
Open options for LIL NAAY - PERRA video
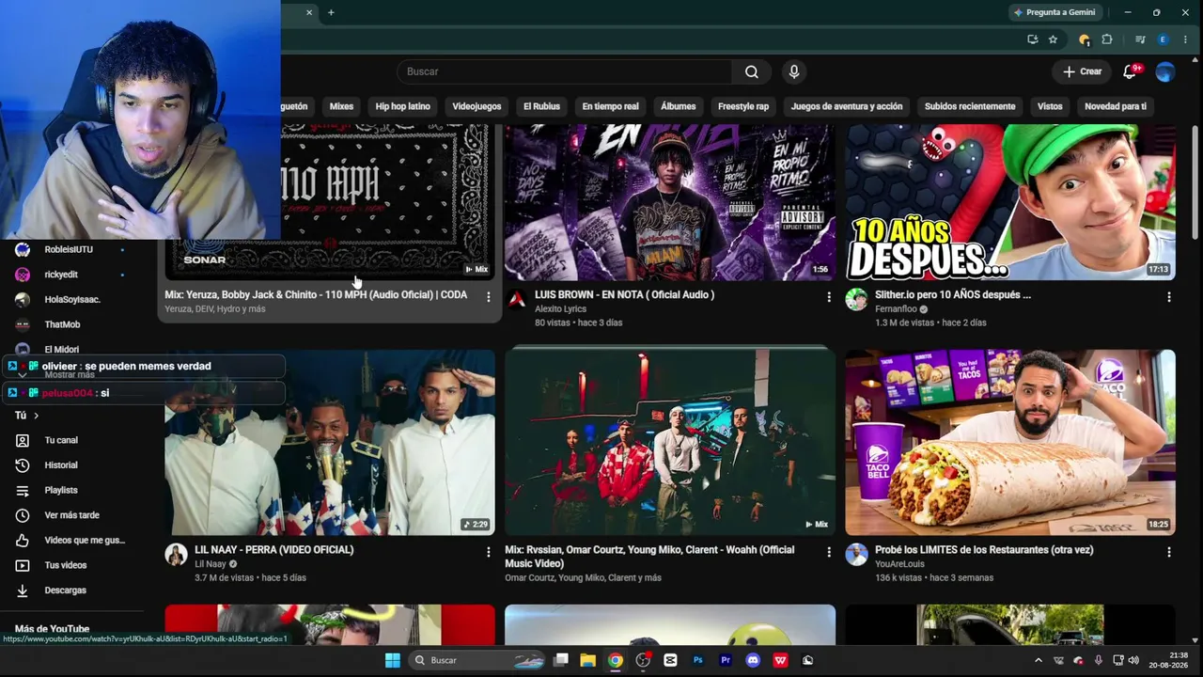click(488, 552)
